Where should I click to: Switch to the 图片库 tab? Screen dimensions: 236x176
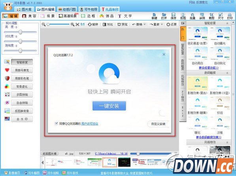24,9
